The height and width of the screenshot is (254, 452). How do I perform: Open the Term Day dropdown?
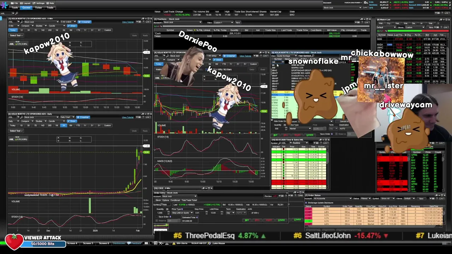click(230, 213)
